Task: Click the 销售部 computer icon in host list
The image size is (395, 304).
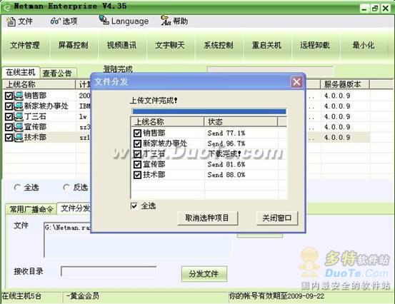Action: pos(19,96)
